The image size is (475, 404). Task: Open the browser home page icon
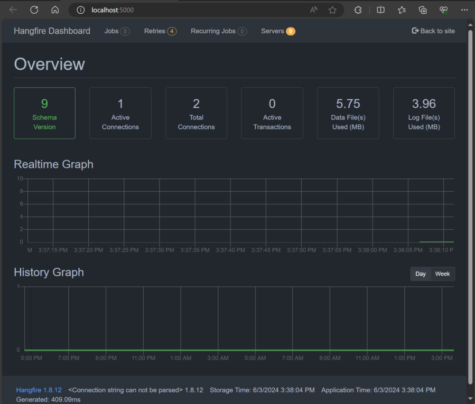[55, 9]
